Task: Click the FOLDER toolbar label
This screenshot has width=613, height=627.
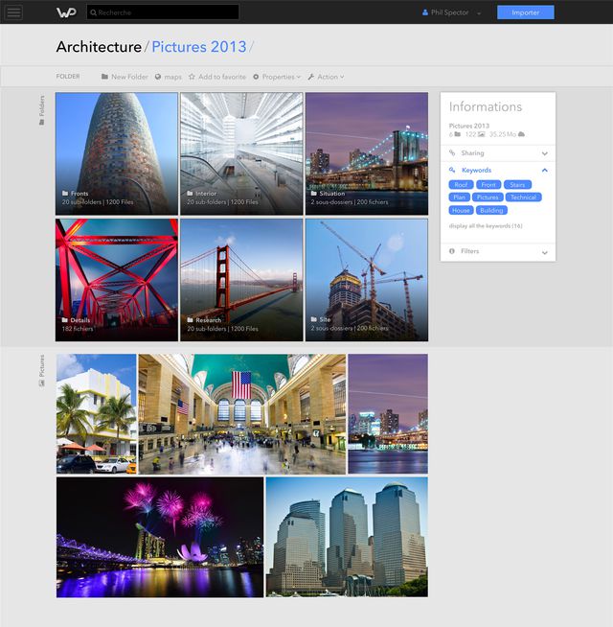Action: coord(68,77)
